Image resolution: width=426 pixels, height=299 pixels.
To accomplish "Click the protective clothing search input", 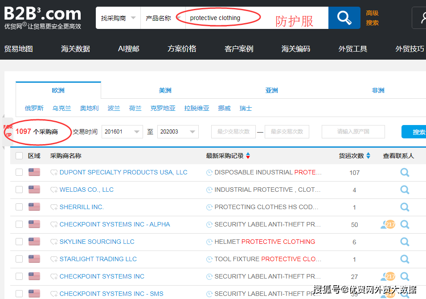I will coord(257,18).
